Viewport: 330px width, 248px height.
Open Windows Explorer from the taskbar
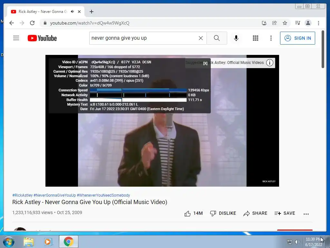click(x=29, y=242)
